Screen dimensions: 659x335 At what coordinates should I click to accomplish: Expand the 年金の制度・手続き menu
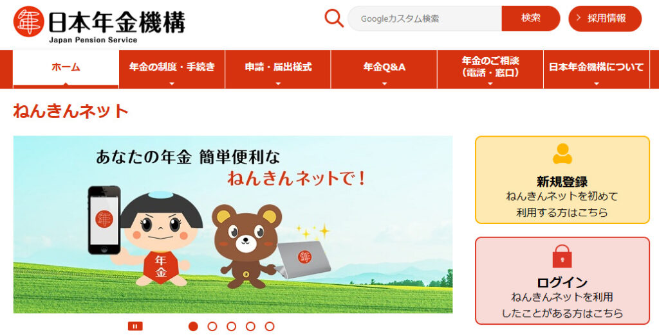pyautogui.click(x=172, y=69)
